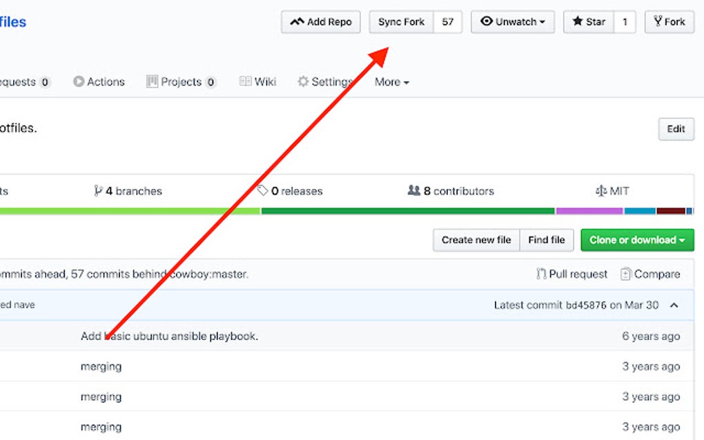
Task: Click the MIT license scales icon
Action: point(603,191)
